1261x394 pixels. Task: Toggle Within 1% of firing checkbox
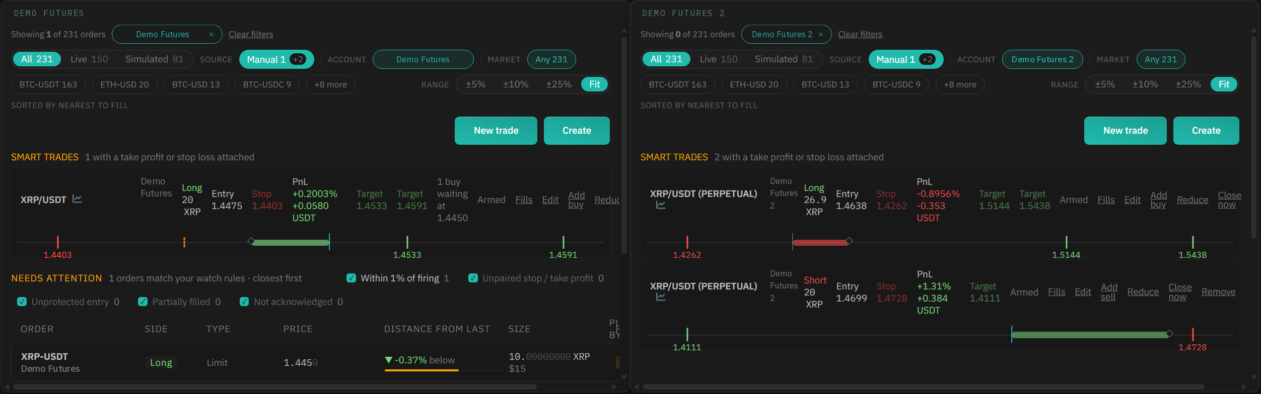point(352,278)
